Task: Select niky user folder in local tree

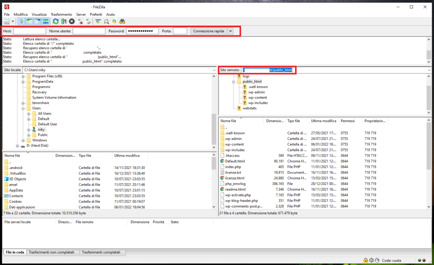Action: [x=41, y=130]
